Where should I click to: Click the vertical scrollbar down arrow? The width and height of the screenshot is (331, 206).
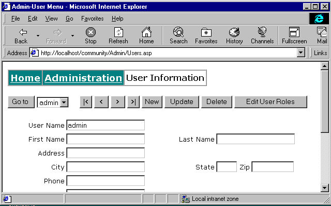324,187
